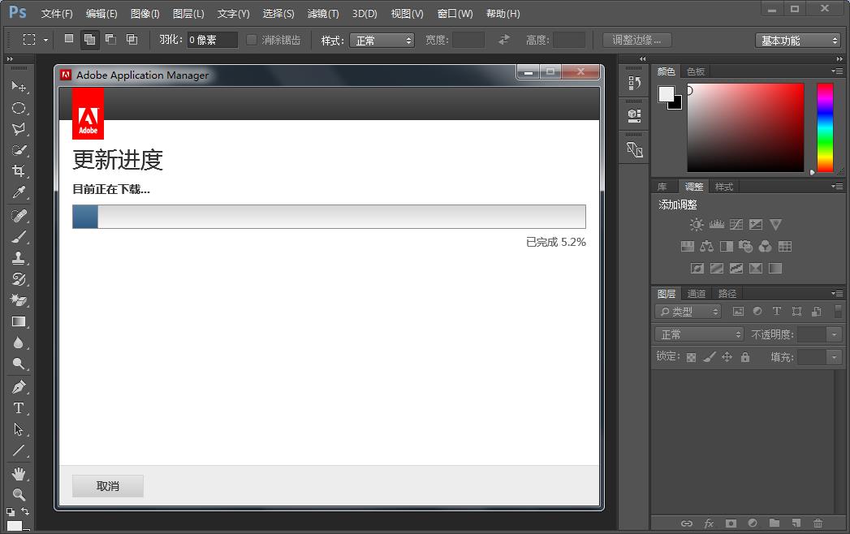Choose Intersect with selection mode
850x534 pixels.
tap(132, 39)
